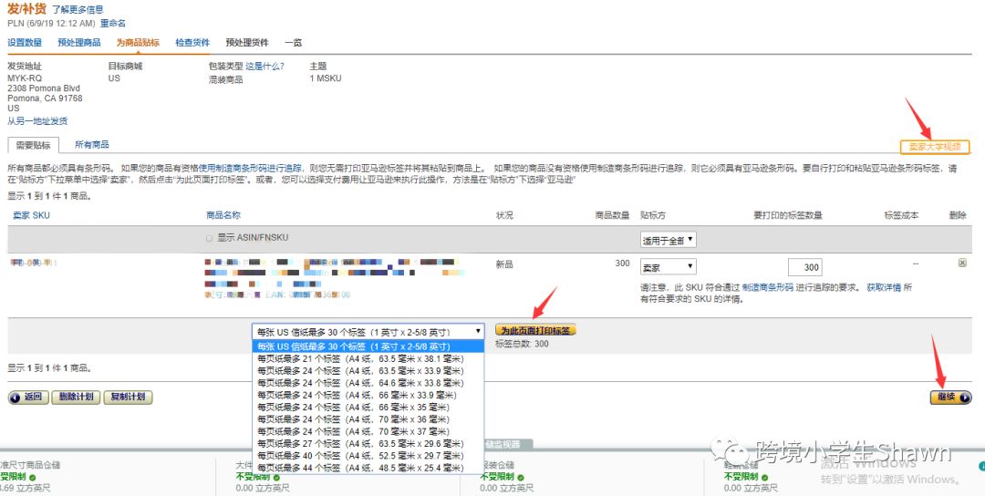Go to the 设置数量 step
Screen dimensions: 985x496
(25, 43)
